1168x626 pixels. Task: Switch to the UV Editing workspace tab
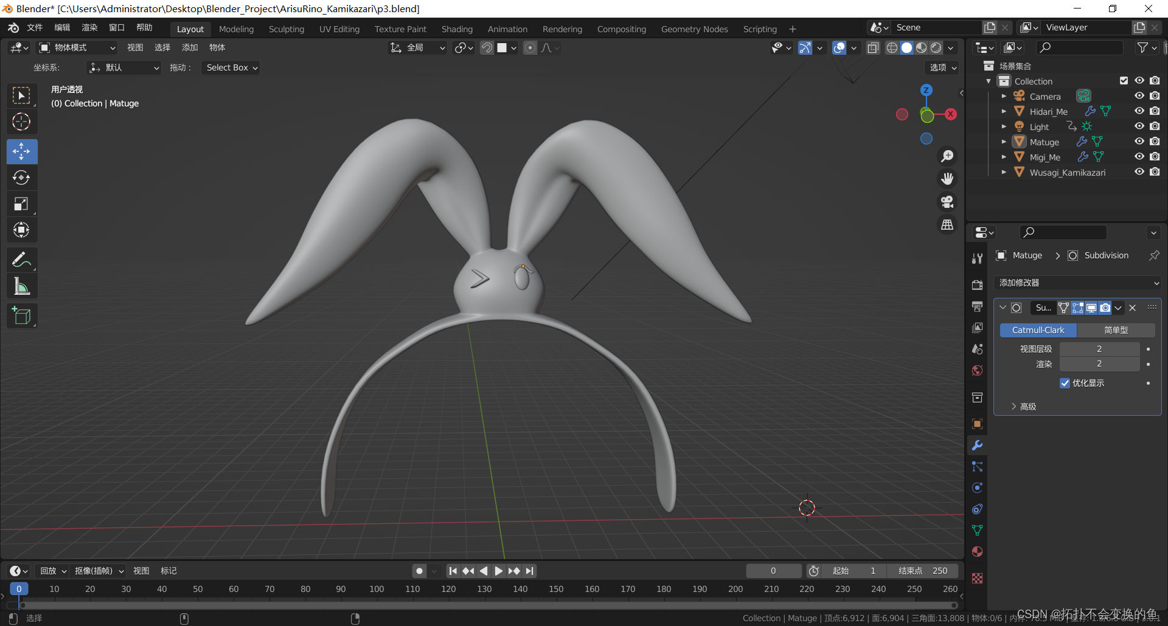click(339, 29)
